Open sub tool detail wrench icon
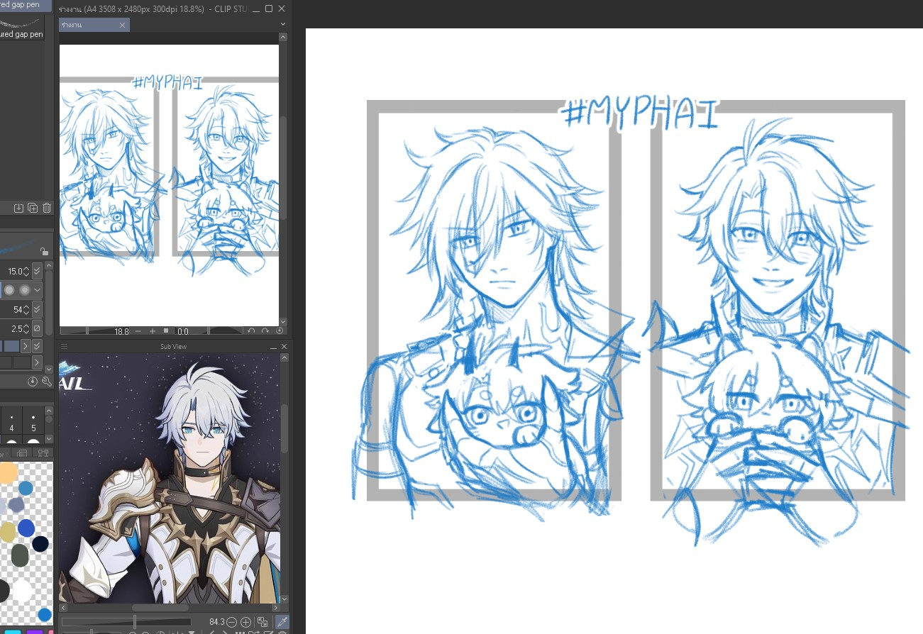 [x=47, y=382]
